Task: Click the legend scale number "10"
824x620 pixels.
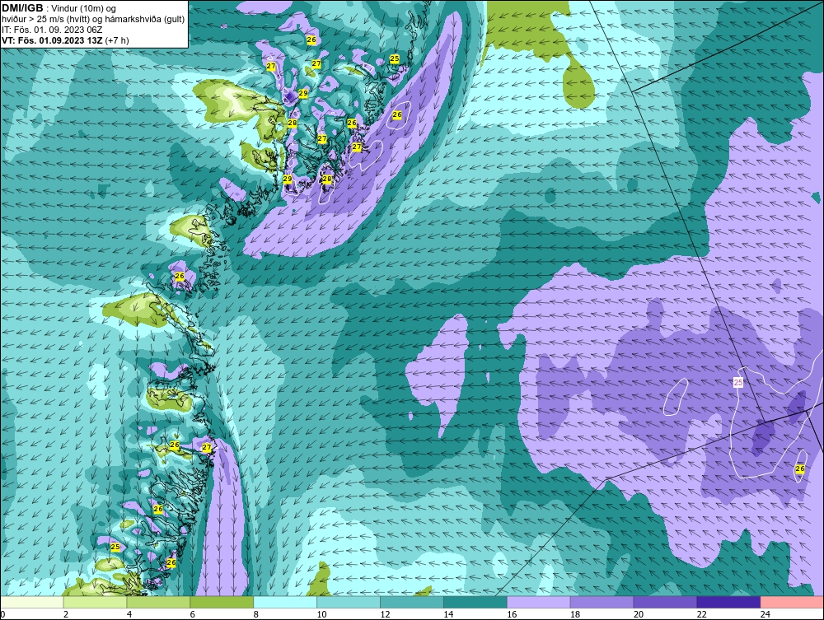Action: [321, 614]
